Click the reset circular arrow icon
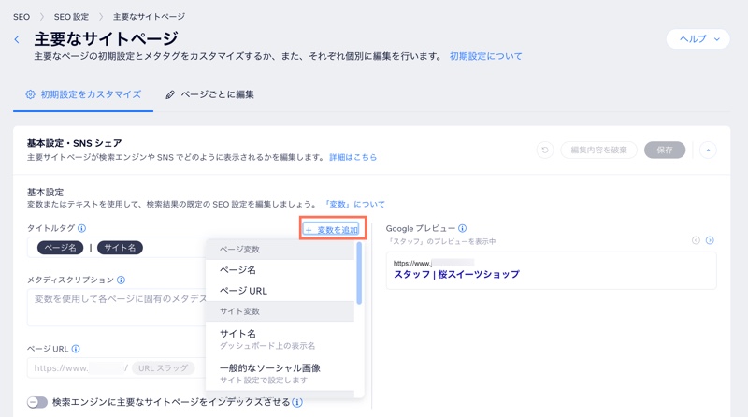Screen dimensions: 748x417 pos(545,150)
